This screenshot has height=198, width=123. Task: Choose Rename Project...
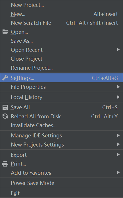[x=61, y=68]
